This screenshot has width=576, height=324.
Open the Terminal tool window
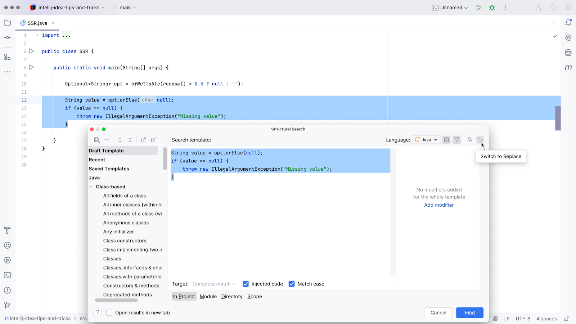tap(7, 275)
